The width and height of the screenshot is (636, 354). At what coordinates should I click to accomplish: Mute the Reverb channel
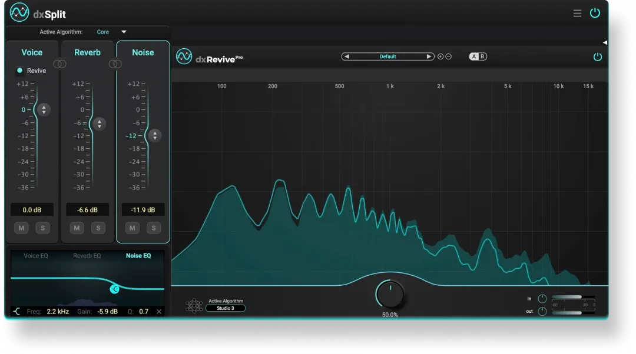77,228
